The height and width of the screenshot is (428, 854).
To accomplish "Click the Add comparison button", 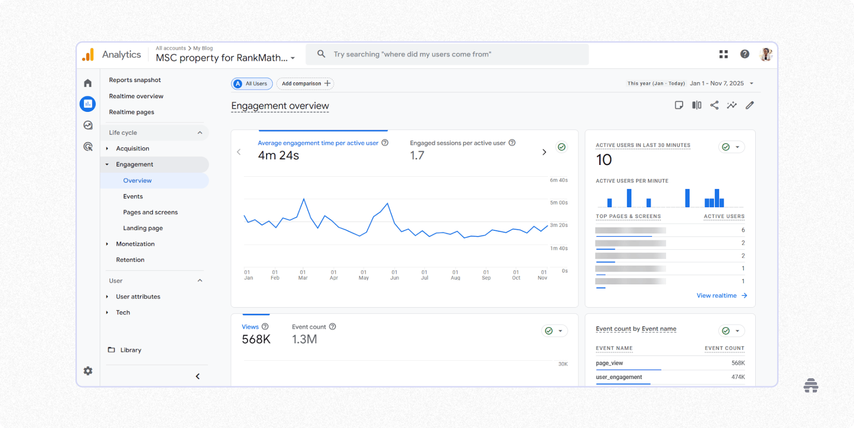I will coord(306,84).
